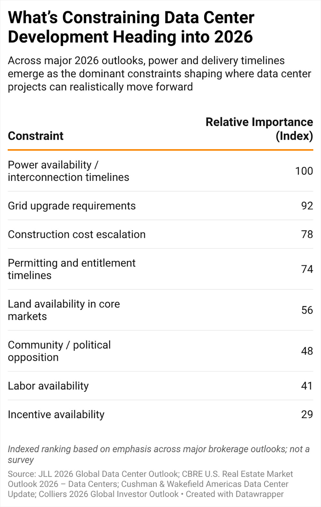Image resolution: width=321 pixels, height=507 pixels.
Task: Click the italic indexed ranking footnote
Action: 159,454
